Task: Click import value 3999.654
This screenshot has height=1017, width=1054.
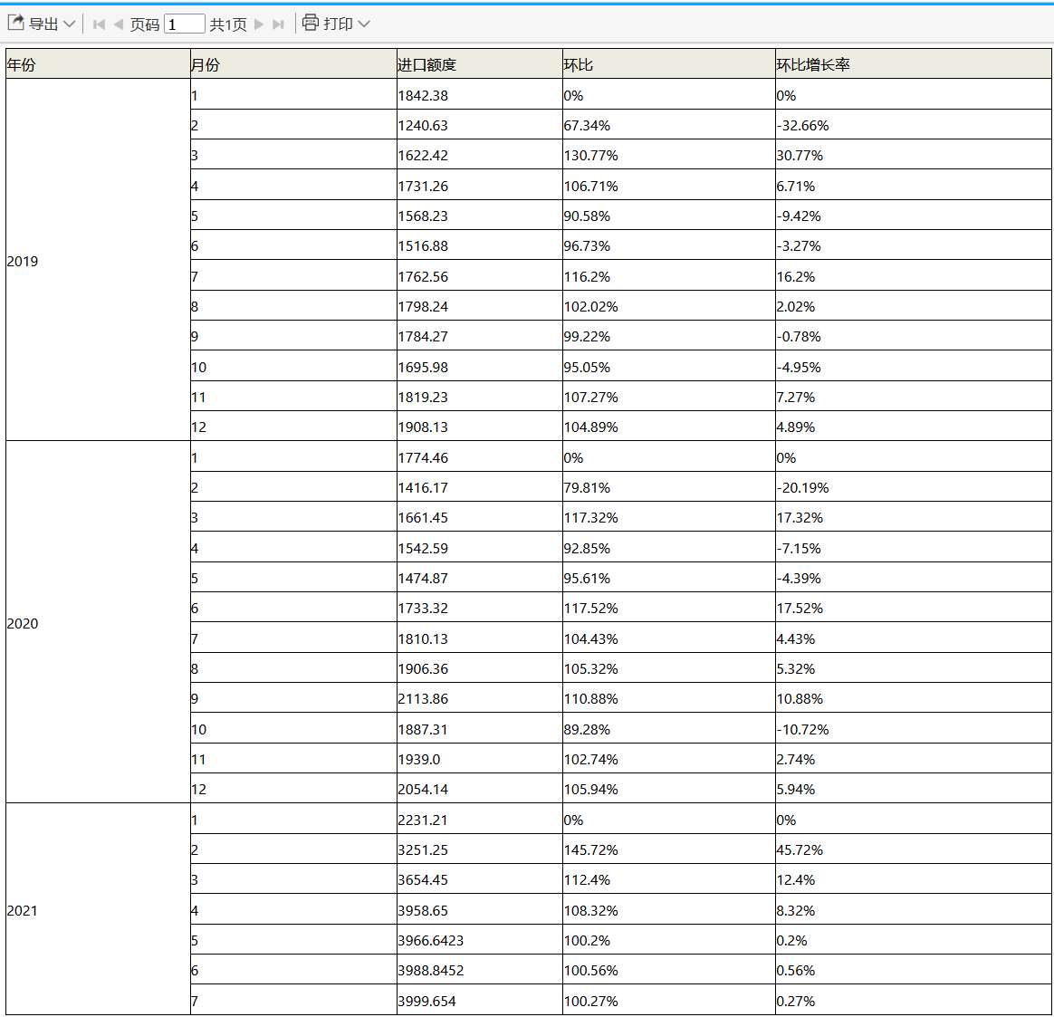Action: point(480,1000)
